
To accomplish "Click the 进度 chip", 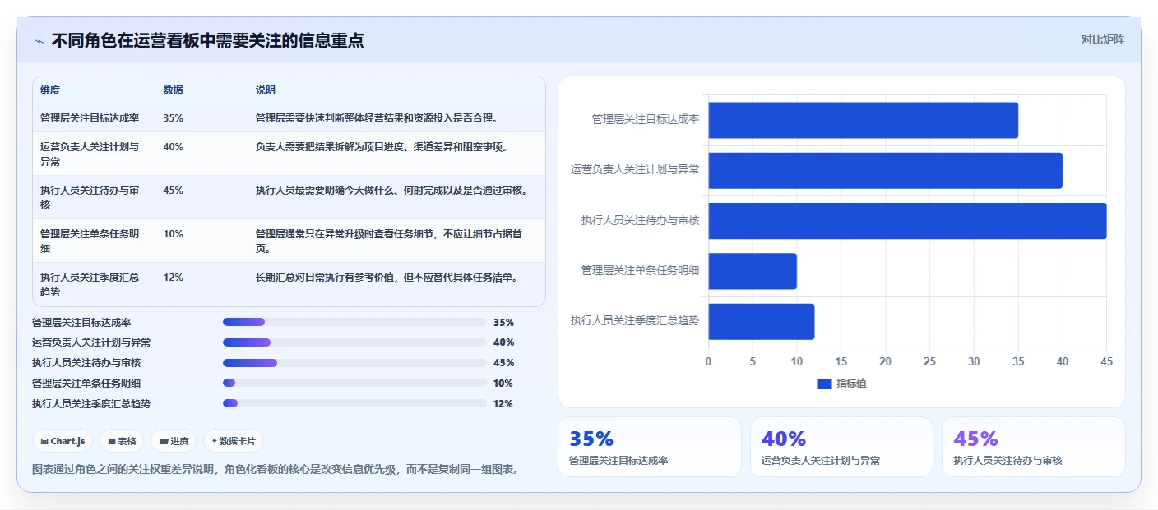I will click(174, 441).
